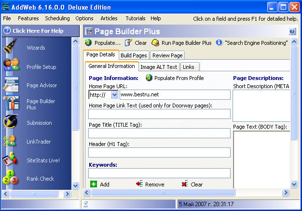Switch to the Links tab
Viewport: 302px width, 211px height.
point(190,67)
